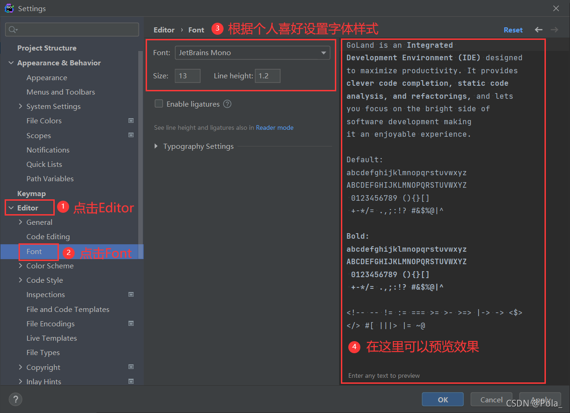
Task: Expand the System Settings node
Action: pyautogui.click(x=20, y=106)
